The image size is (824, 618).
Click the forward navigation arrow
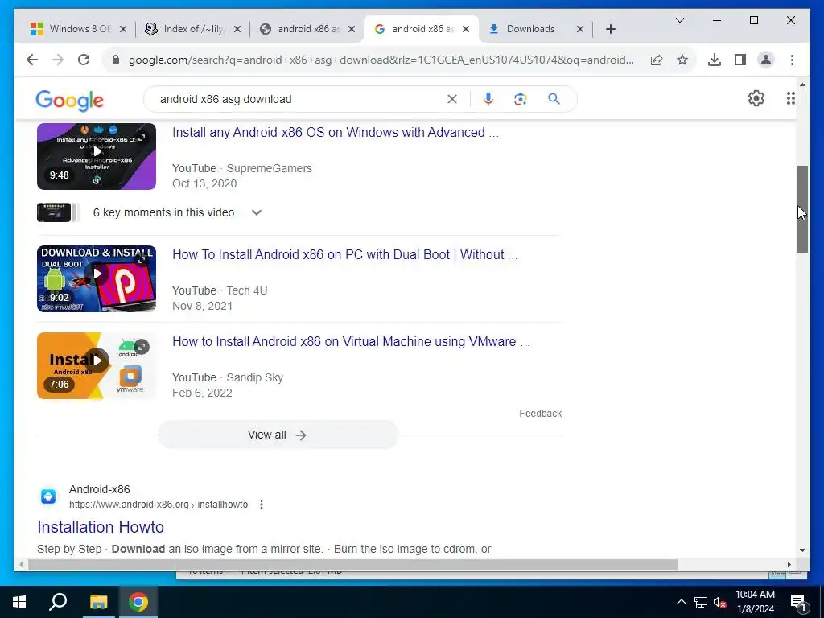tap(58, 60)
